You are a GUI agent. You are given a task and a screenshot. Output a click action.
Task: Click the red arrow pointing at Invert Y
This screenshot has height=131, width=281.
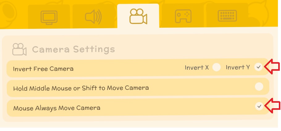273,67
